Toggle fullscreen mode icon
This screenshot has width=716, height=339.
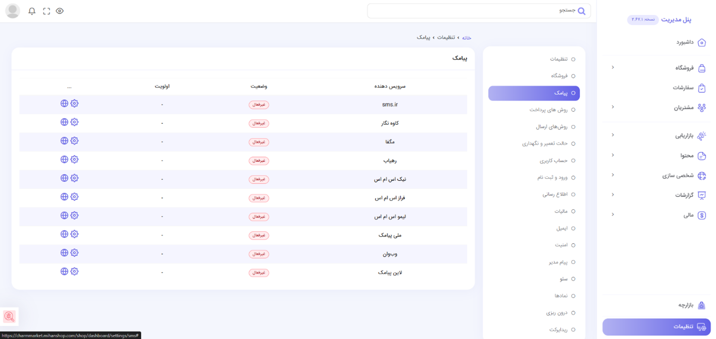click(x=47, y=11)
